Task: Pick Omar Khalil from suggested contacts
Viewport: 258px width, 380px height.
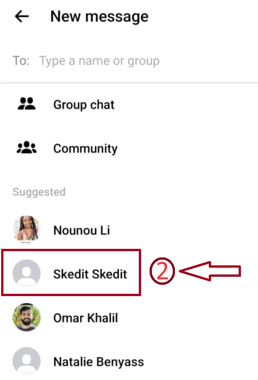Action: coord(86,318)
